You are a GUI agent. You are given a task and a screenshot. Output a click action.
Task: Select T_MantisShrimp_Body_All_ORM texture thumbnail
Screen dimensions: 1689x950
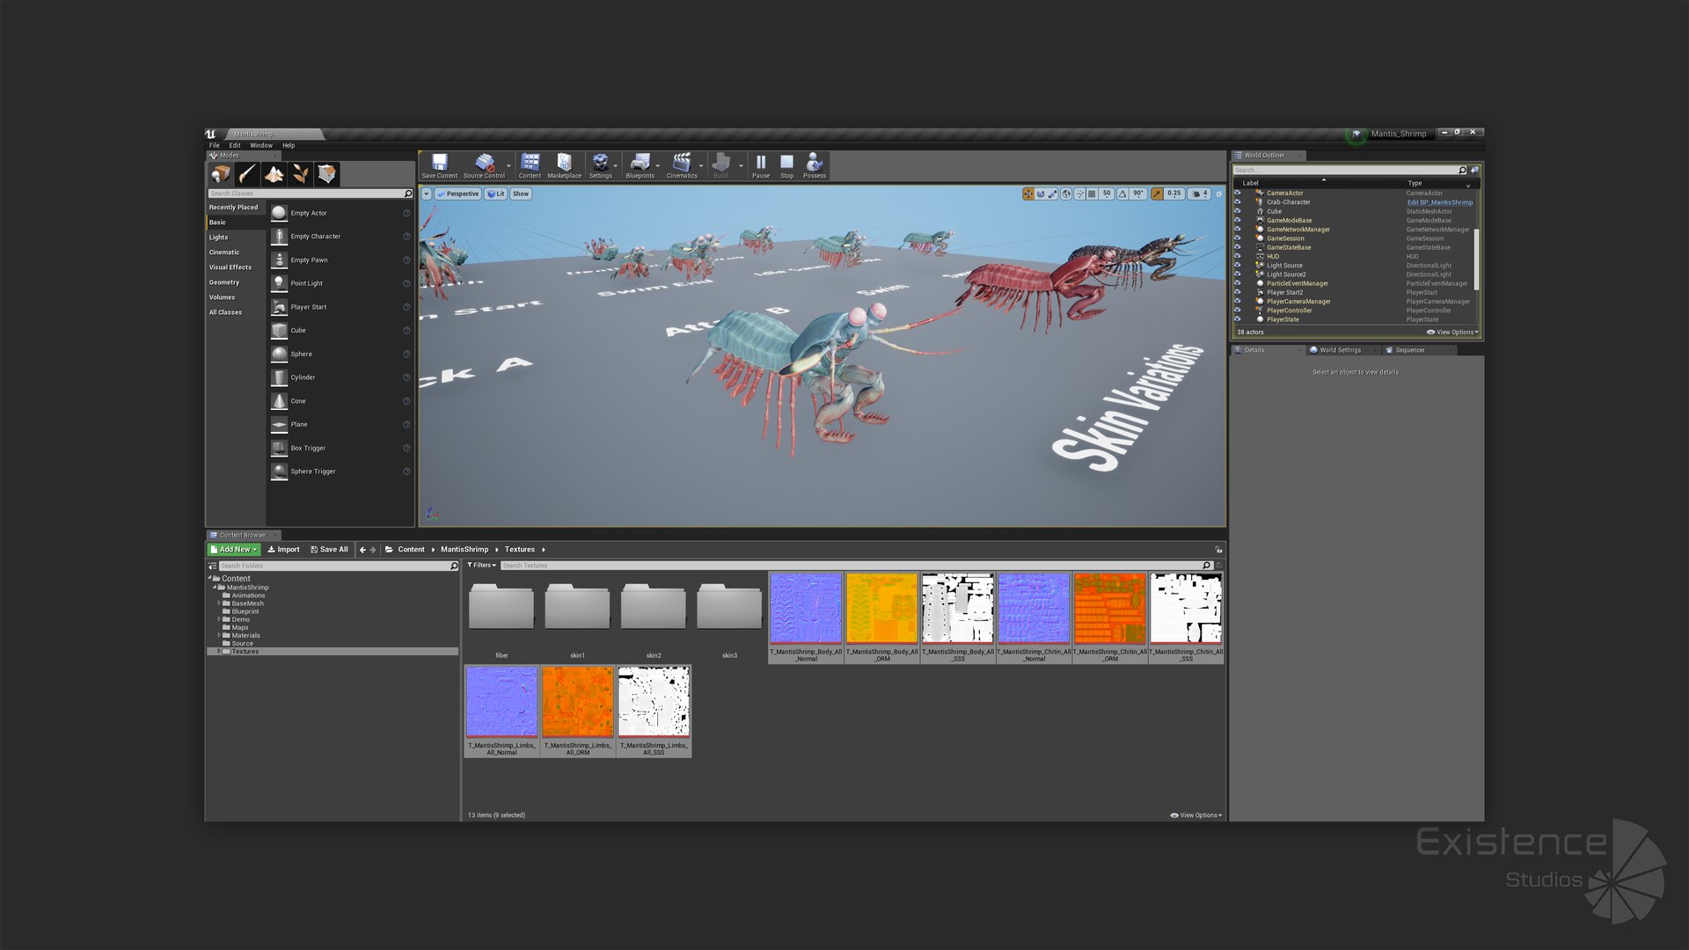click(881, 609)
